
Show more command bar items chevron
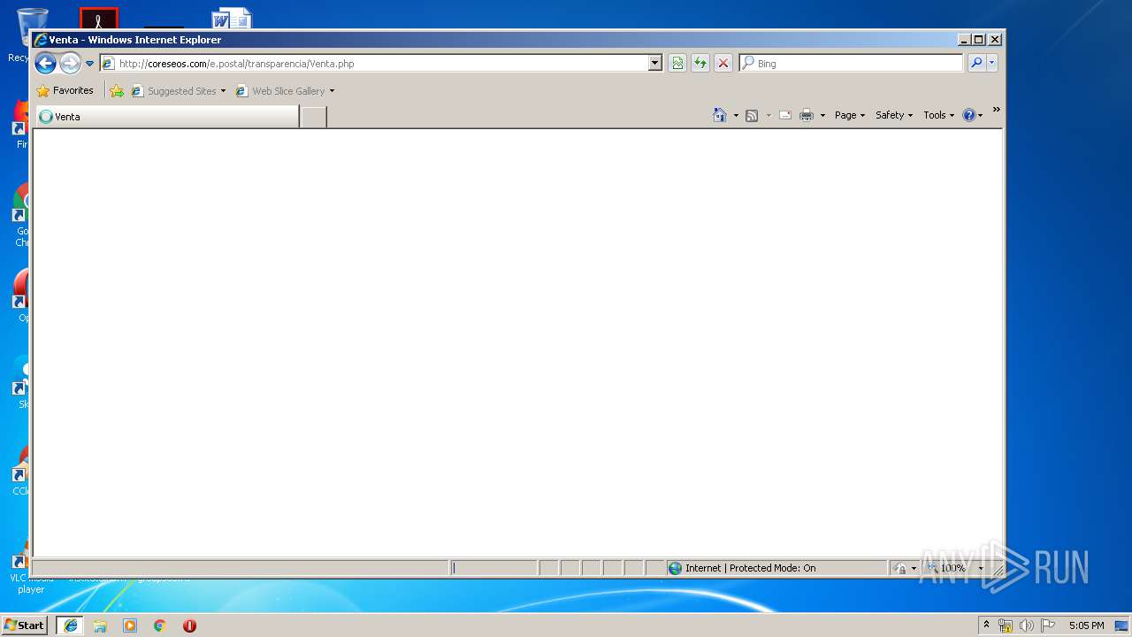[x=996, y=110]
